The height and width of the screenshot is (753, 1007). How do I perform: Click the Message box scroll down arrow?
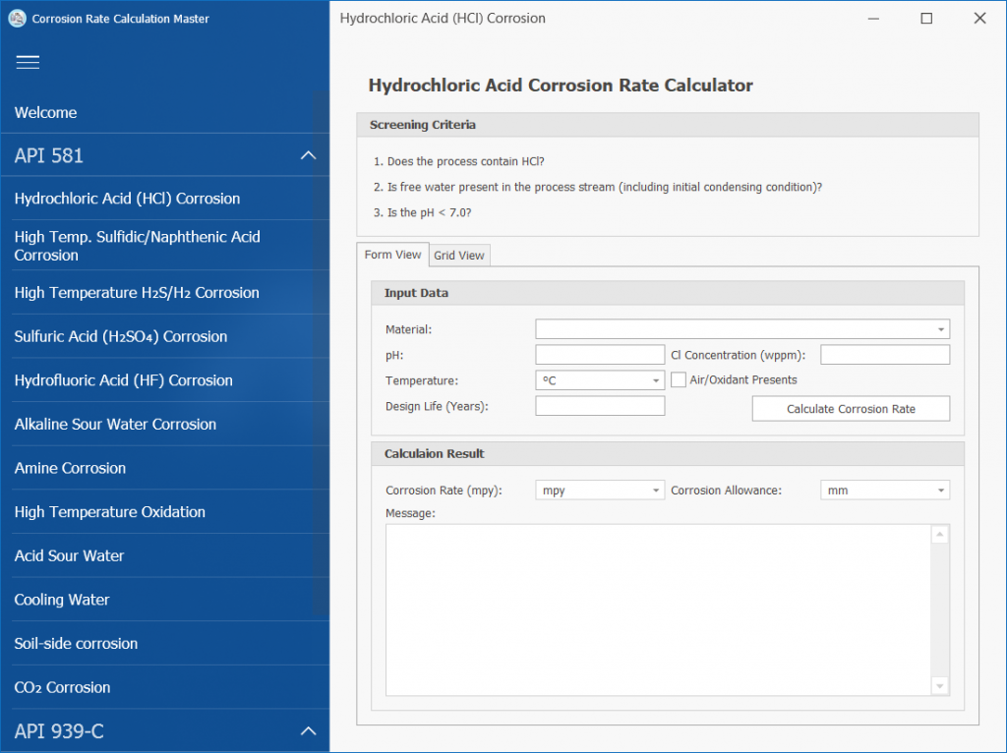939,686
